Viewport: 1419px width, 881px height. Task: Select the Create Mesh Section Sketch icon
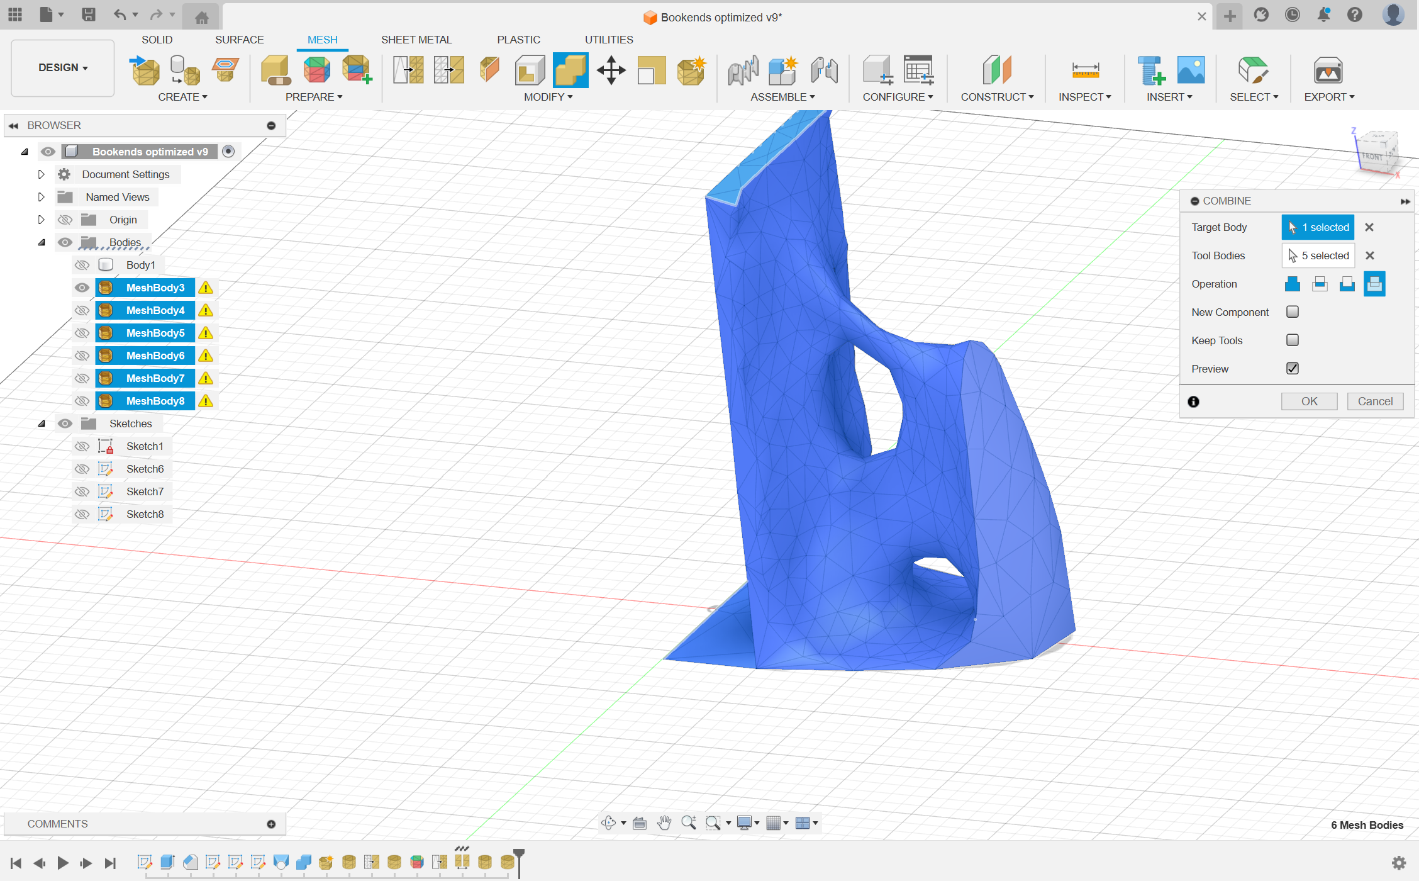click(225, 70)
